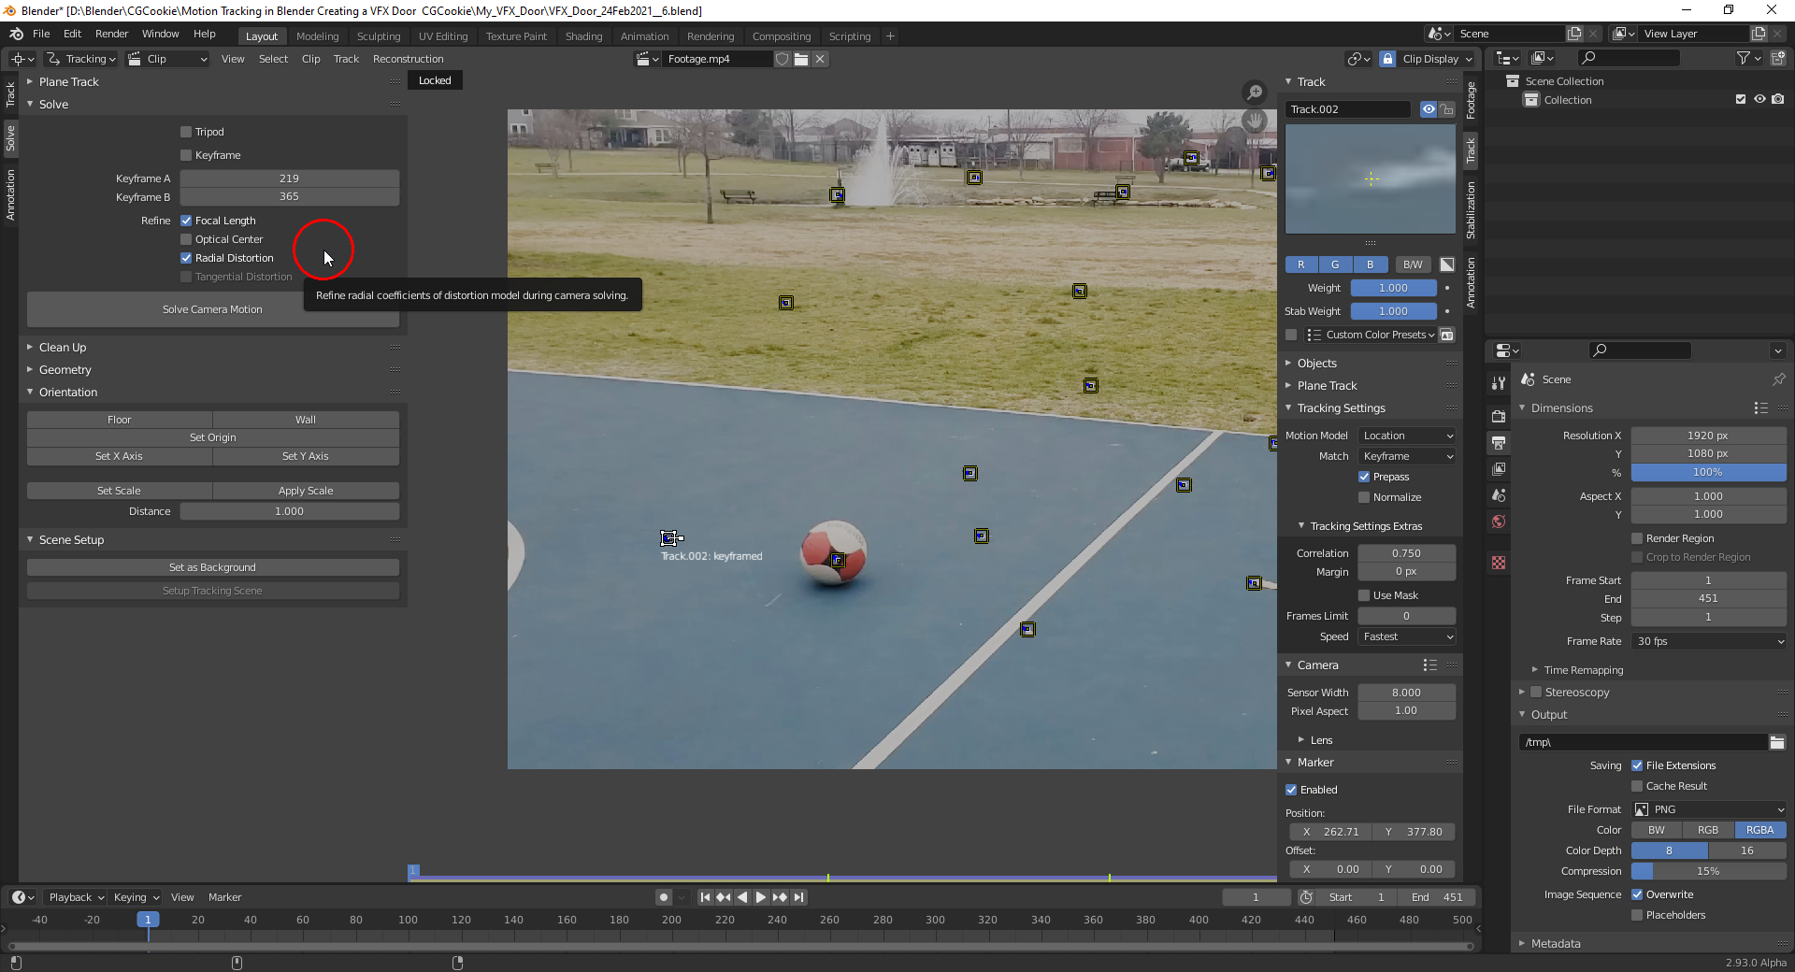Hide the Collection using its eye icon
The height and width of the screenshot is (972, 1795).
(1759, 100)
